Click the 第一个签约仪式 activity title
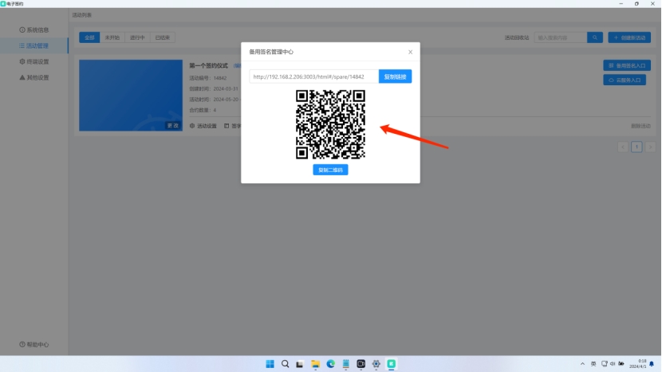This screenshot has width=662, height=372. point(208,66)
